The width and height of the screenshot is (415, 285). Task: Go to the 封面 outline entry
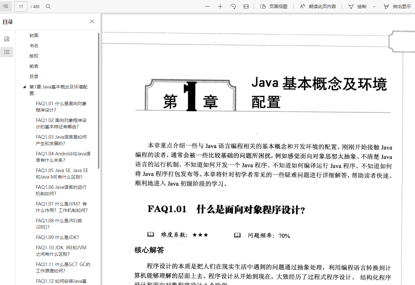coord(34,35)
